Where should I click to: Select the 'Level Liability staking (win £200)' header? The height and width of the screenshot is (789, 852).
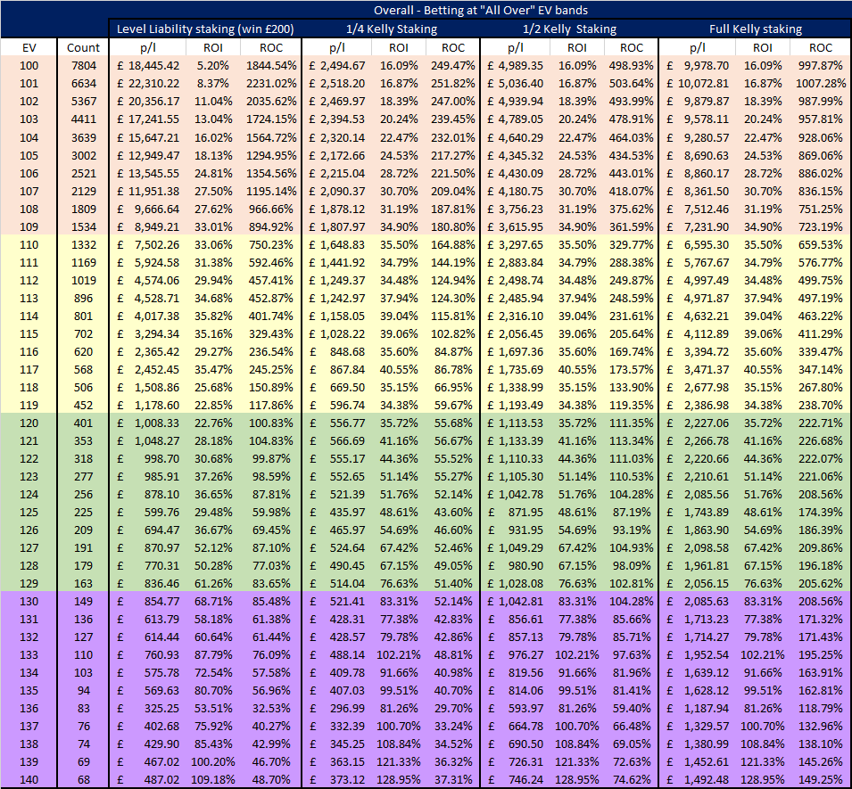[205, 29]
